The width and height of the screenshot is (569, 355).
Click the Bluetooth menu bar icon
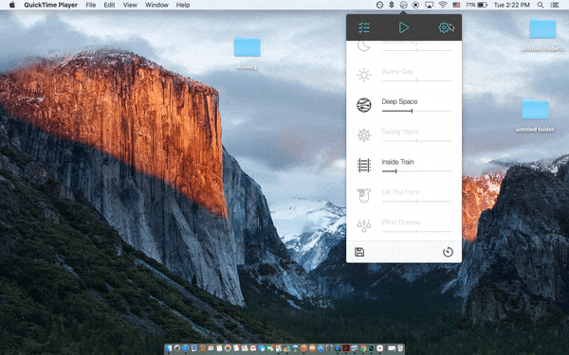point(392,5)
